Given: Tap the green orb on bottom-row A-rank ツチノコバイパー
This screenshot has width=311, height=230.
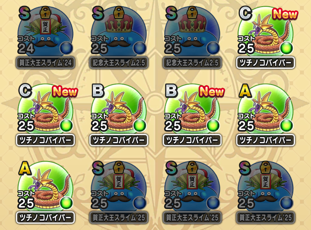Looking at the screenshot, I should click(x=66, y=203).
